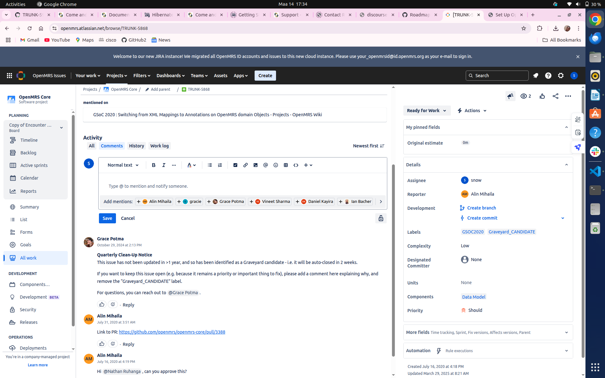605x378 pixels.
Task: Open the Actions dropdown
Action: pyautogui.click(x=472, y=111)
